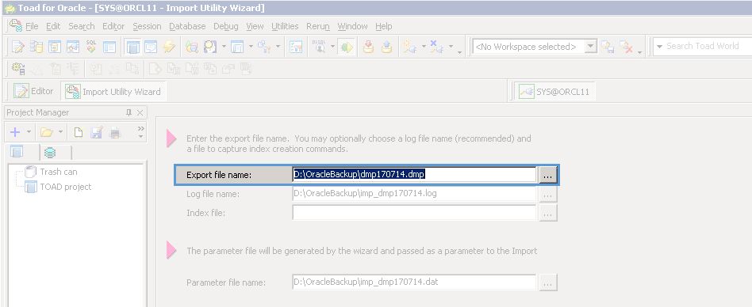Viewport: 752px width, 307px height.
Task: Click the fourth toolbar icon with diagram
Action: (x=73, y=47)
